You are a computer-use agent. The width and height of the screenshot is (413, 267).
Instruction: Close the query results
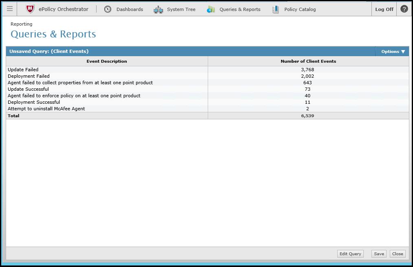click(x=398, y=254)
